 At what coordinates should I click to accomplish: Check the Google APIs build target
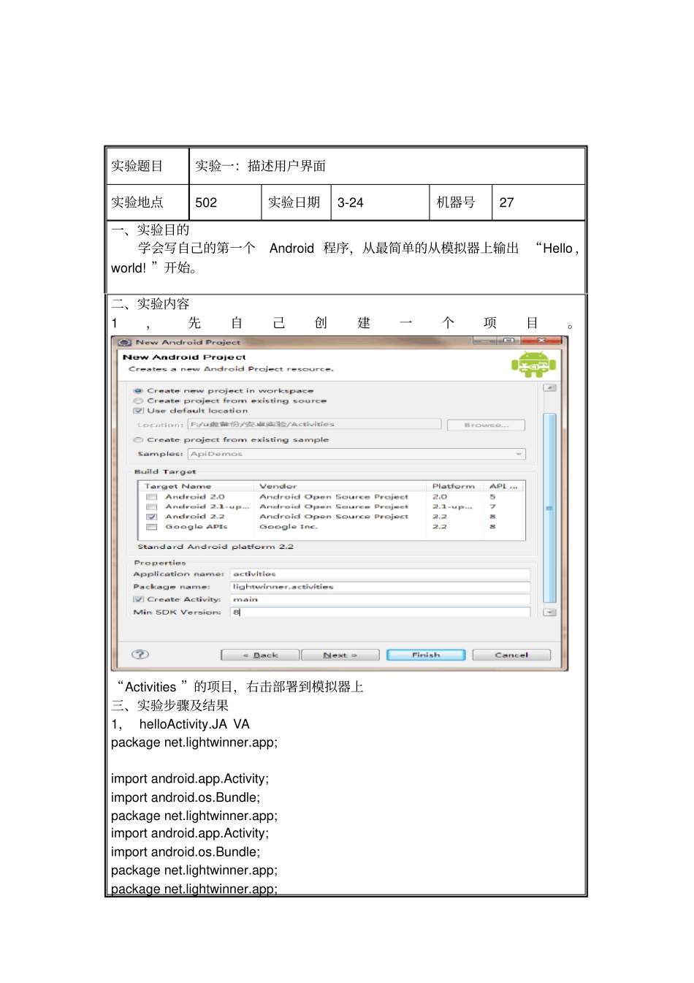click(x=152, y=527)
